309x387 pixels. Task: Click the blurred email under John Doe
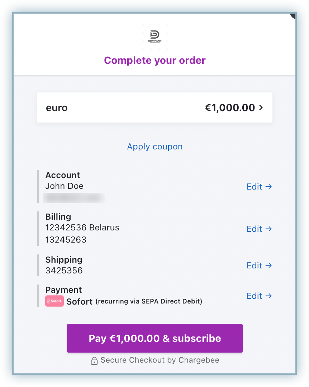click(x=74, y=197)
